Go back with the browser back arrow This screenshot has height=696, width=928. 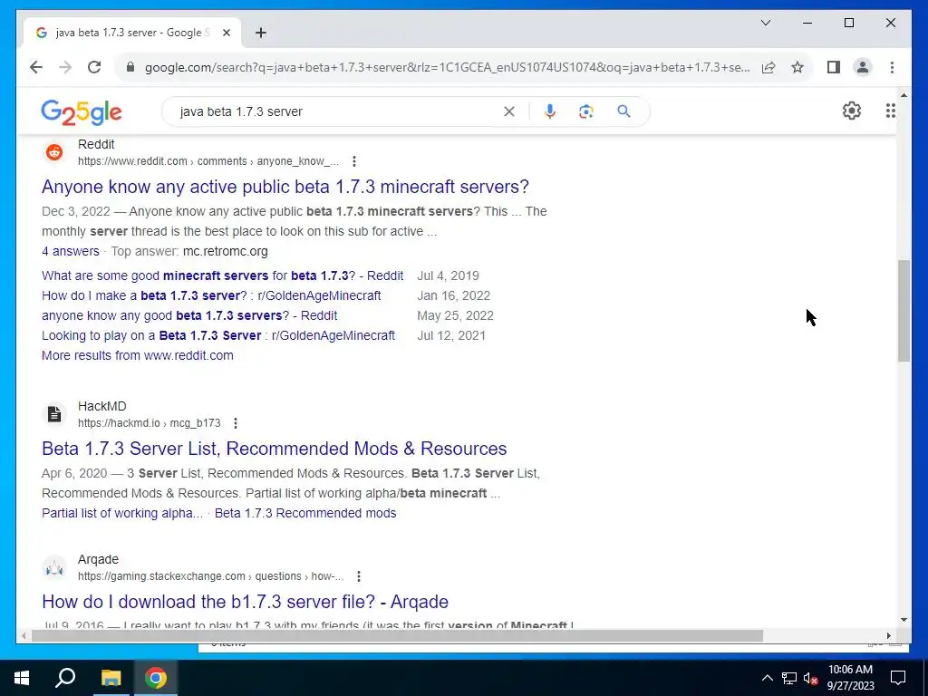pyautogui.click(x=36, y=67)
